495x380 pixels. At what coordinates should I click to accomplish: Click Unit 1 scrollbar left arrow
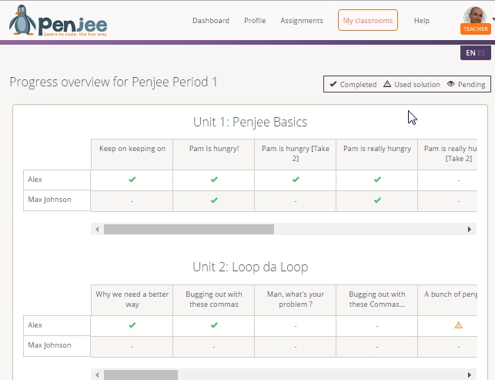tap(97, 229)
